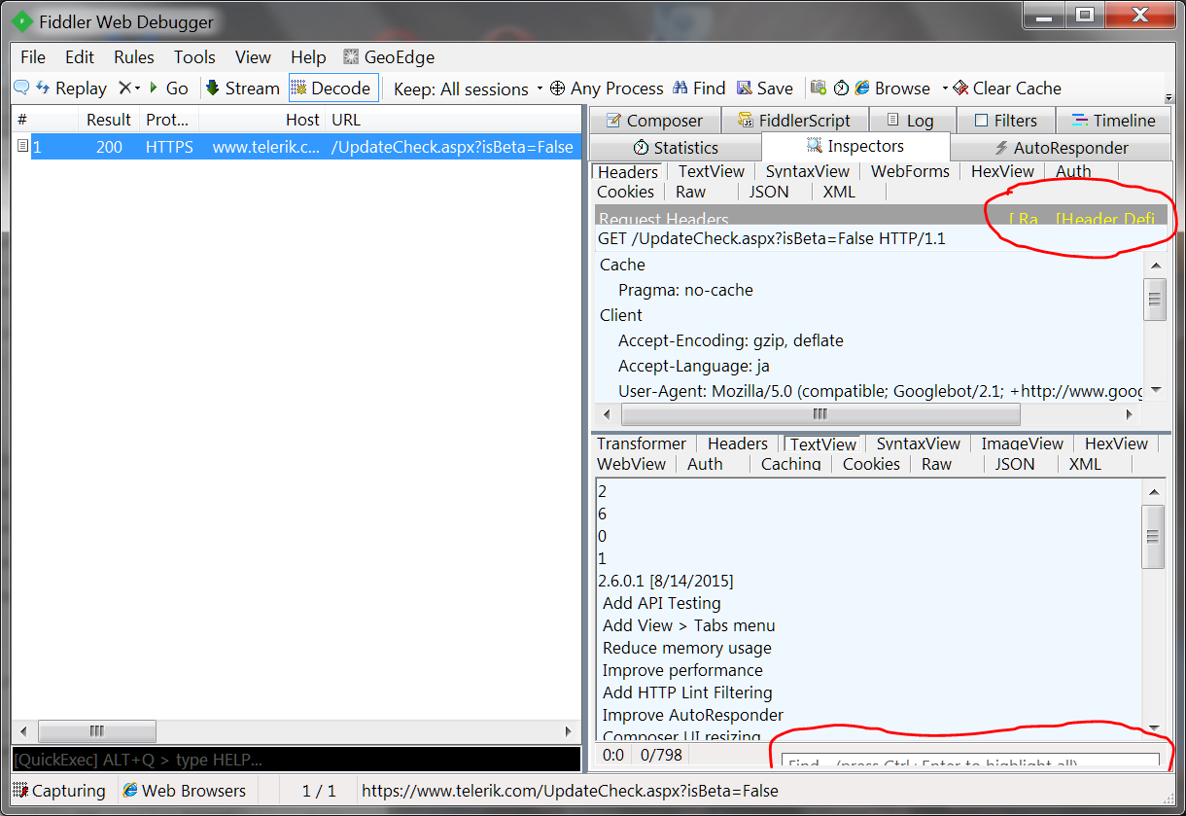The height and width of the screenshot is (816, 1186).
Task: Toggle Stream mode in the toolbar
Action: (x=243, y=88)
